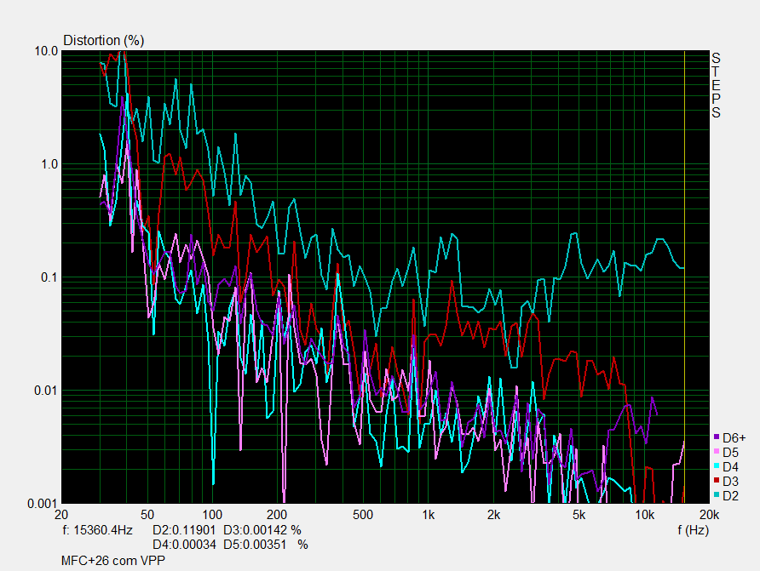Click the yellow vertical cursor line
The image size is (760, 571).
pos(684,277)
